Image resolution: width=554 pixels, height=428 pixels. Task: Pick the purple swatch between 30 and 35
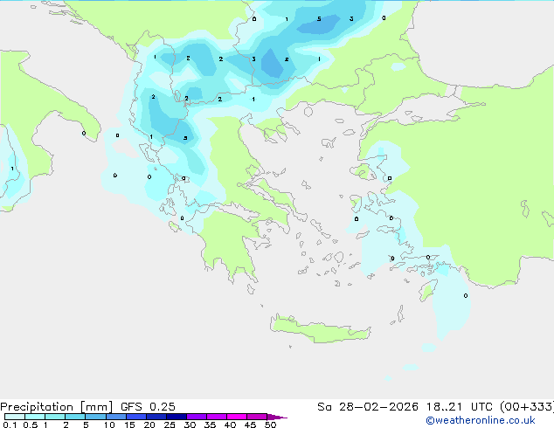(x=196, y=417)
